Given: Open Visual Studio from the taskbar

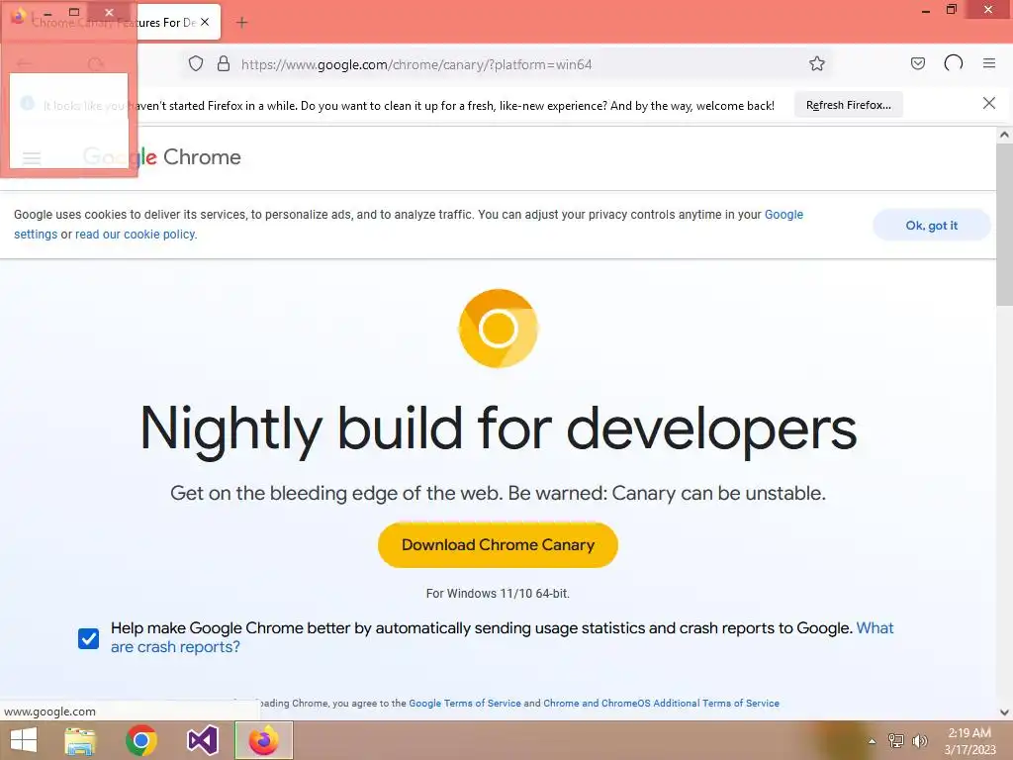Looking at the screenshot, I should (x=202, y=740).
